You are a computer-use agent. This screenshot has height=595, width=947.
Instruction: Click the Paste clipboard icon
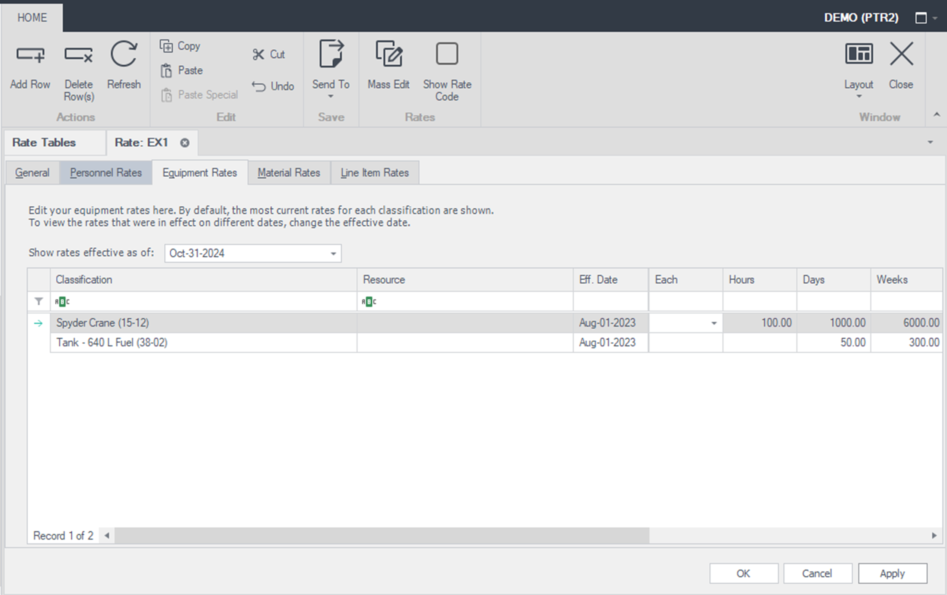point(166,70)
